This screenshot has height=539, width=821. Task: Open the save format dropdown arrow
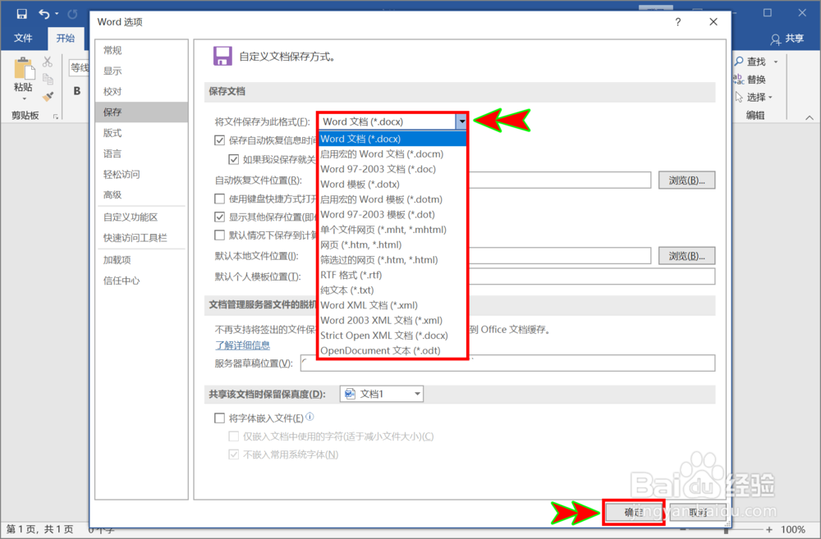(x=461, y=121)
